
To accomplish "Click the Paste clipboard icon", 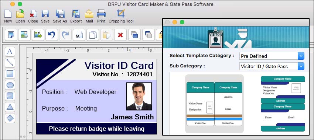I will [x=106, y=35].
